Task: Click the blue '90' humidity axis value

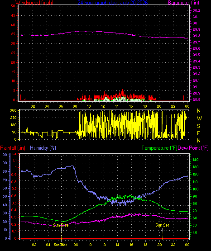Action: coord(5,163)
